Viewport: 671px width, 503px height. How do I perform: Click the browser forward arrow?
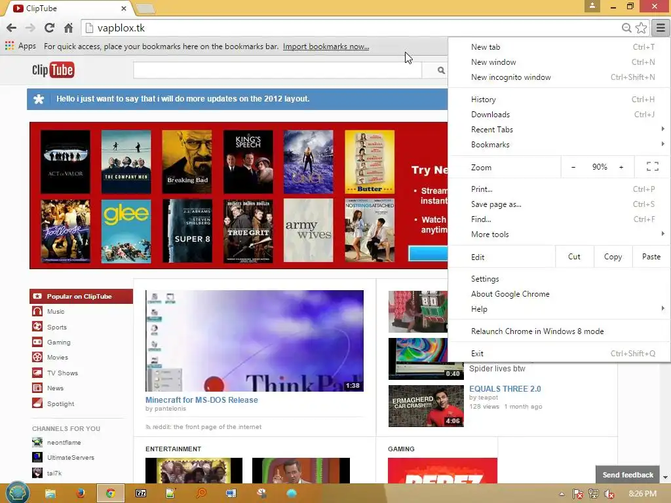tap(30, 28)
